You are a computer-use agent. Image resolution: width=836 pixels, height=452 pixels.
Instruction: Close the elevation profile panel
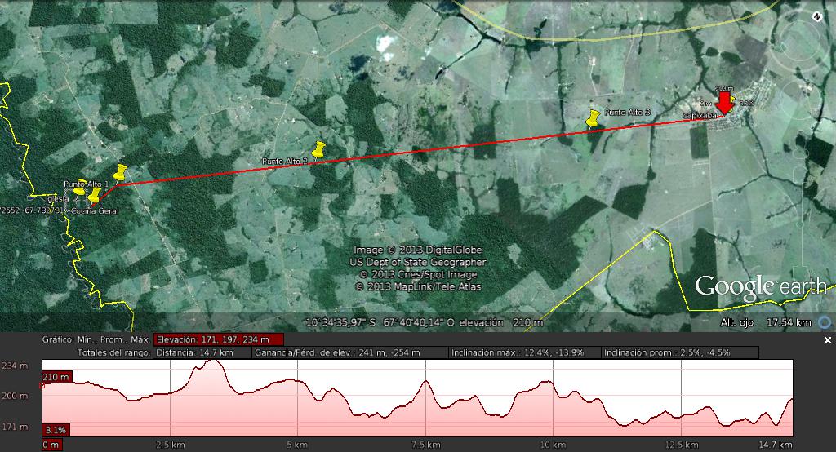[x=827, y=340]
